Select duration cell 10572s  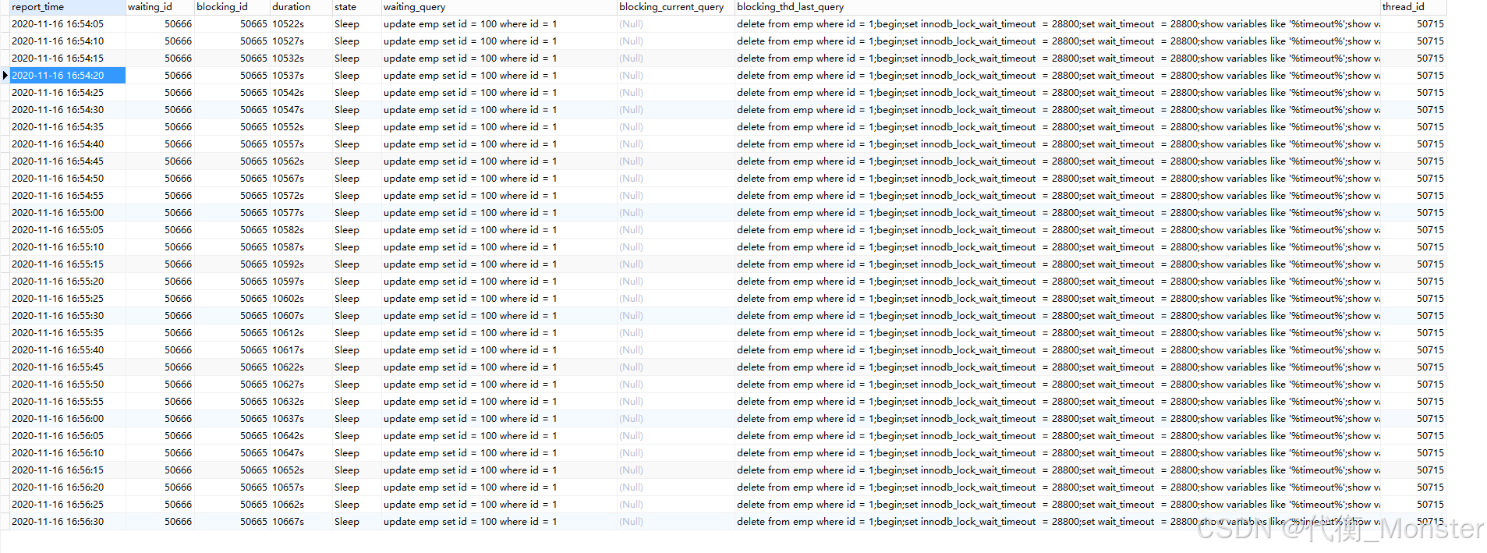tap(301, 196)
